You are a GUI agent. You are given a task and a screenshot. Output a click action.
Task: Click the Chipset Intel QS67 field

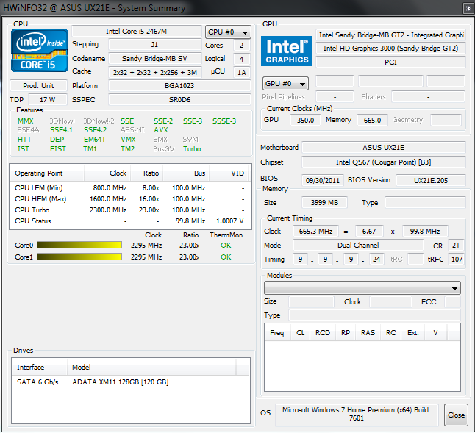384,162
